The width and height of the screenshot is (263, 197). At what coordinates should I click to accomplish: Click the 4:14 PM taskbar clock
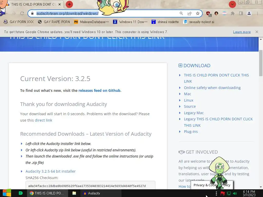(249, 193)
